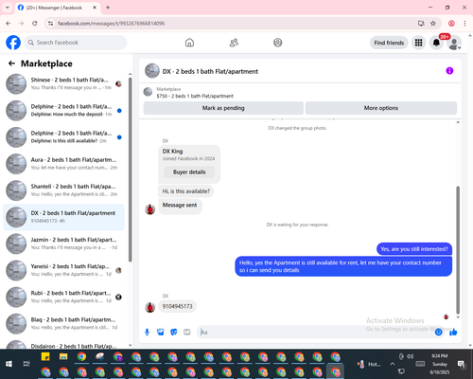Click the Find friends button

point(389,43)
